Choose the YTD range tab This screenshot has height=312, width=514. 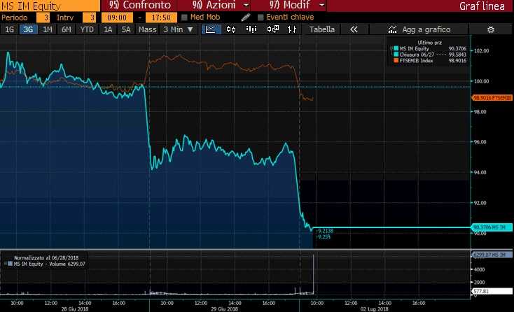click(87, 29)
